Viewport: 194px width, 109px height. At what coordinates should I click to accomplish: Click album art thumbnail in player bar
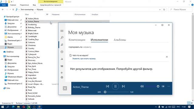point(65,88)
